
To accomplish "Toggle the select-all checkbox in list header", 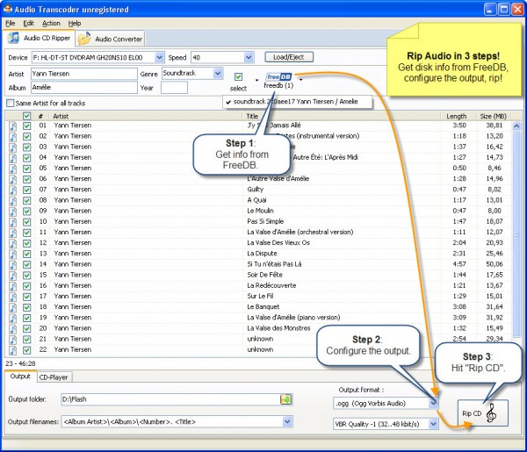I will (x=27, y=116).
